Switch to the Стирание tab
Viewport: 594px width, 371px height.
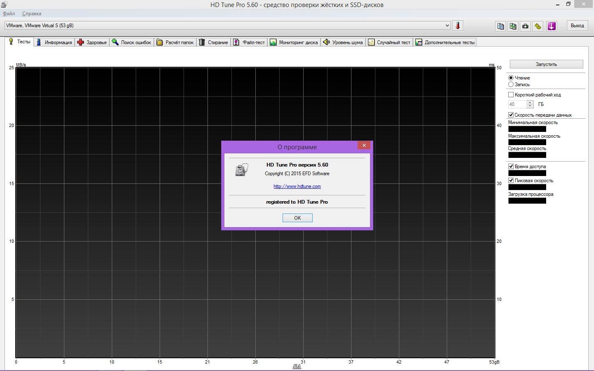click(x=213, y=42)
